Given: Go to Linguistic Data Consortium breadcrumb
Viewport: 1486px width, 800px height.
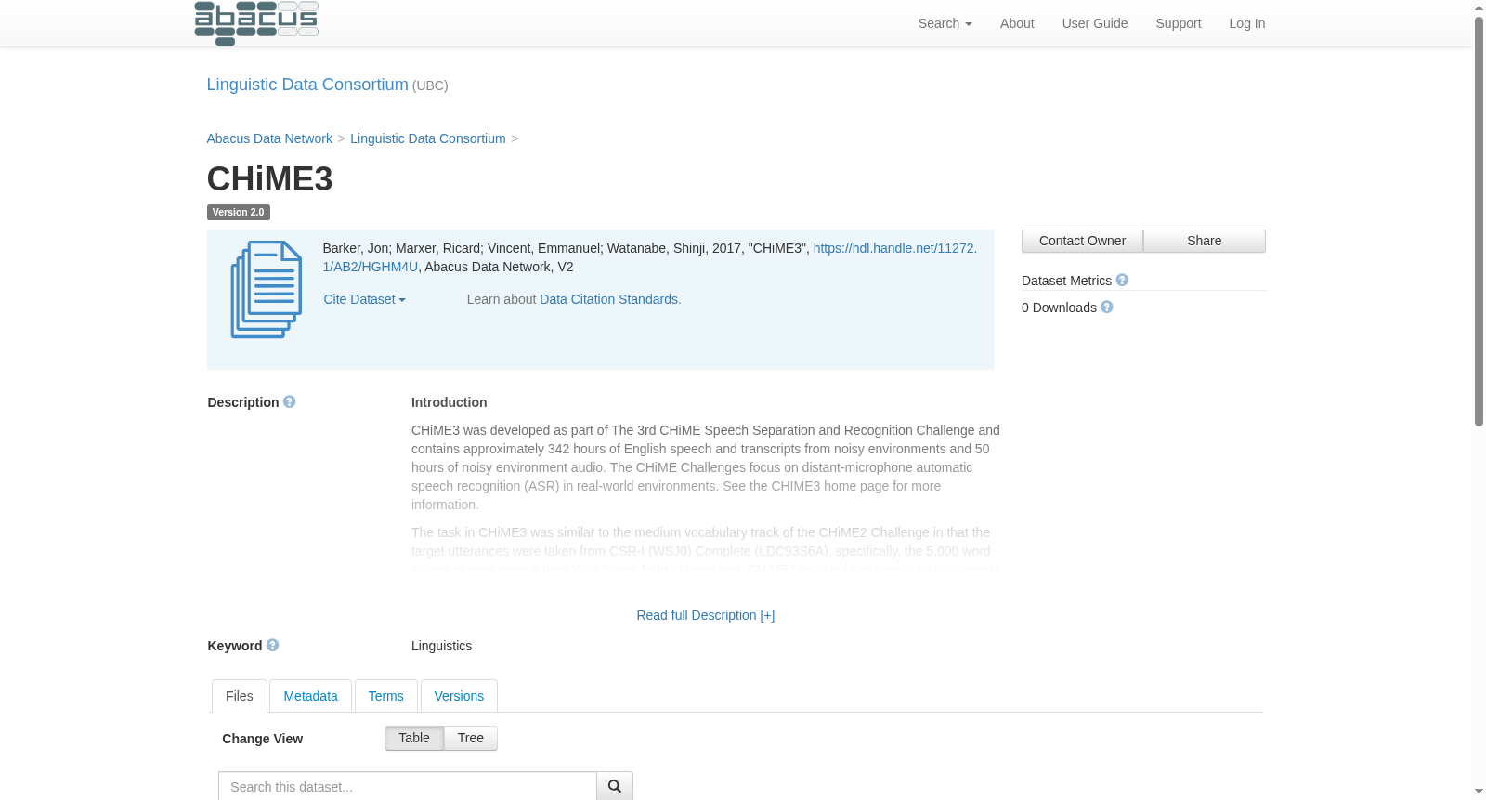Looking at the screenshot, I should pos(428,138).
